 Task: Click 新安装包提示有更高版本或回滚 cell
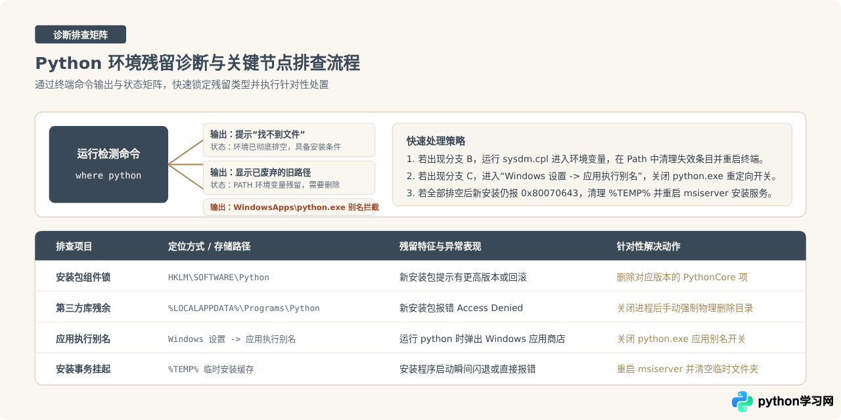[463, 277]
